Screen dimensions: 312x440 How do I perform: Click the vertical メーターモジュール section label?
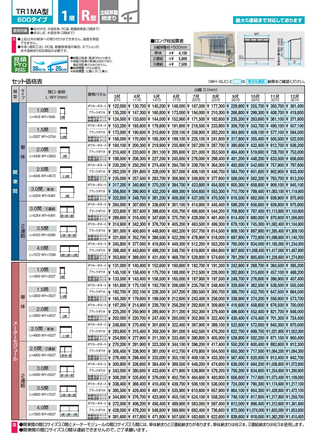15,341
